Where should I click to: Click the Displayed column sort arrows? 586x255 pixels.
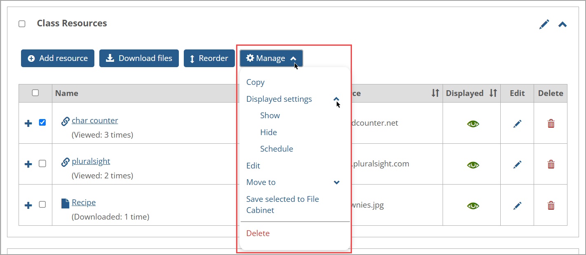(x=493, y=93)
